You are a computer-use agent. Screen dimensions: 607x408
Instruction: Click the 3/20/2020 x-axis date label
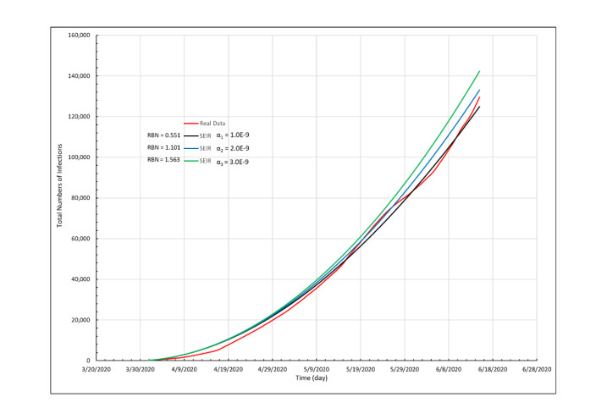click(x=96, y=369)
